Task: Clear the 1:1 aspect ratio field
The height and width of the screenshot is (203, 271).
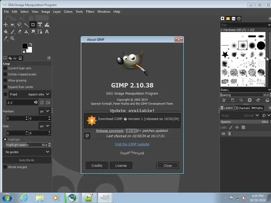Action: click(x=36, y=102)
